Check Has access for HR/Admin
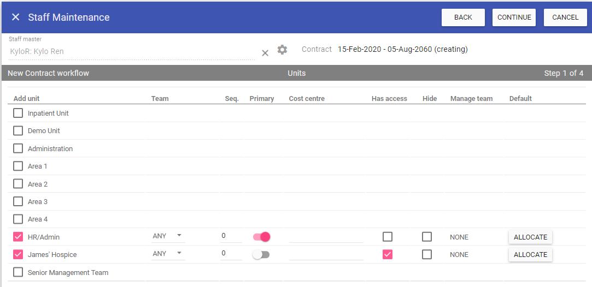 pyautogui.click(x=388, y=237)
